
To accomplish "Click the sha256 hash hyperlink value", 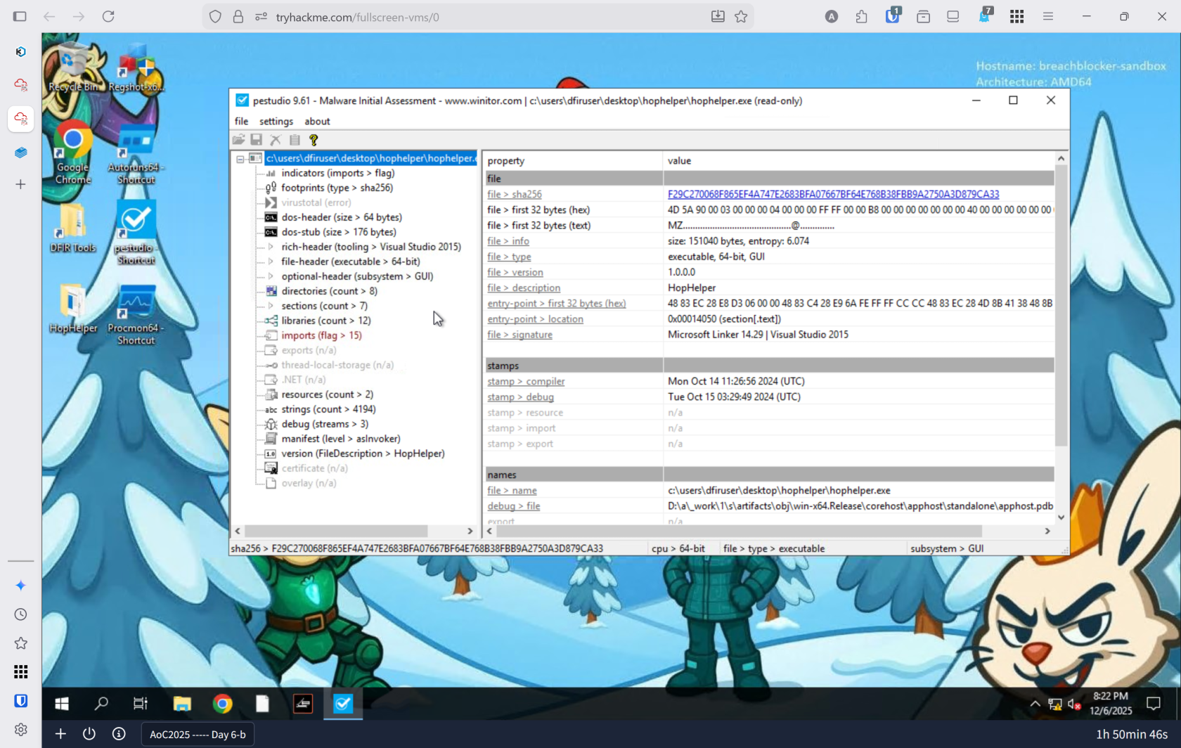I will pyautogui.click(x=833, y=195).
